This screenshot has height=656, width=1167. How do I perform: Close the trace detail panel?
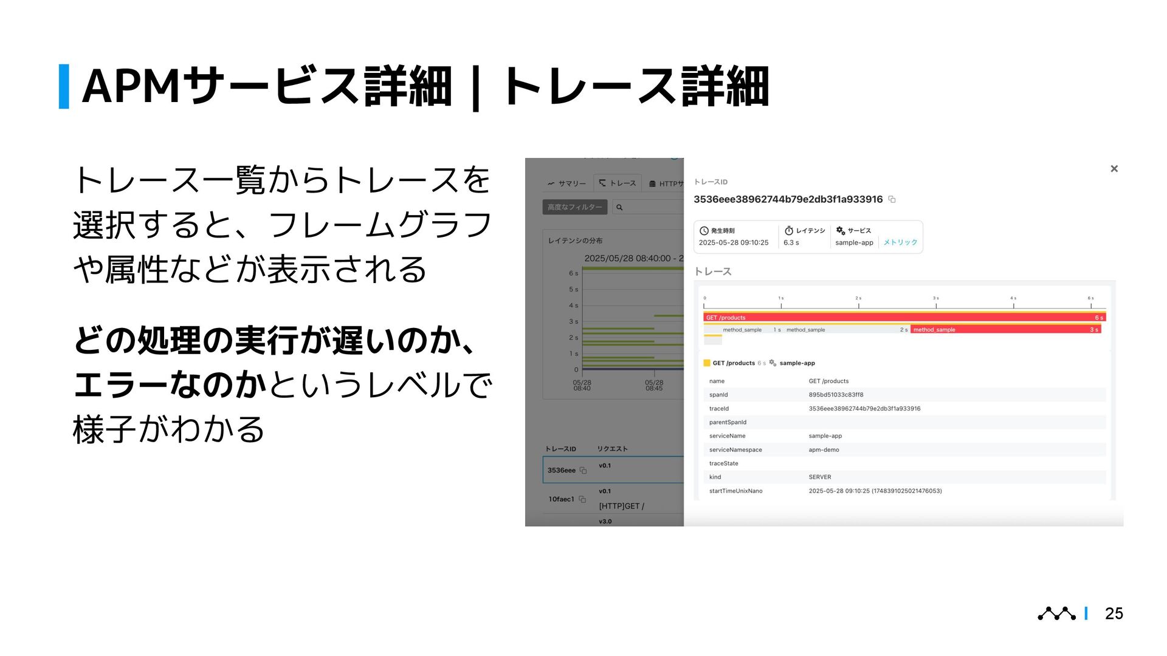(x=1114, y=169)
